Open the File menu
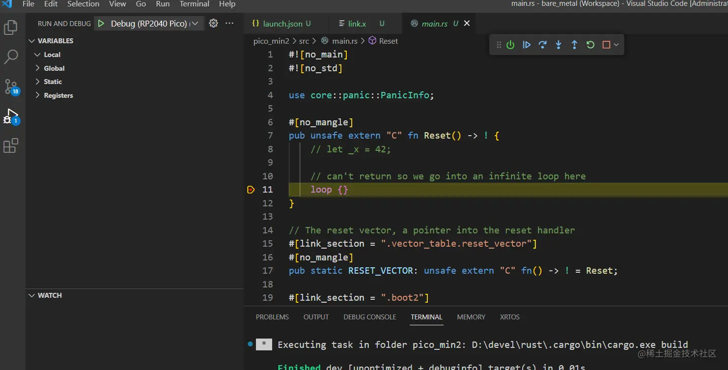This screenshot has height=370, width=728. coord(28,4)
